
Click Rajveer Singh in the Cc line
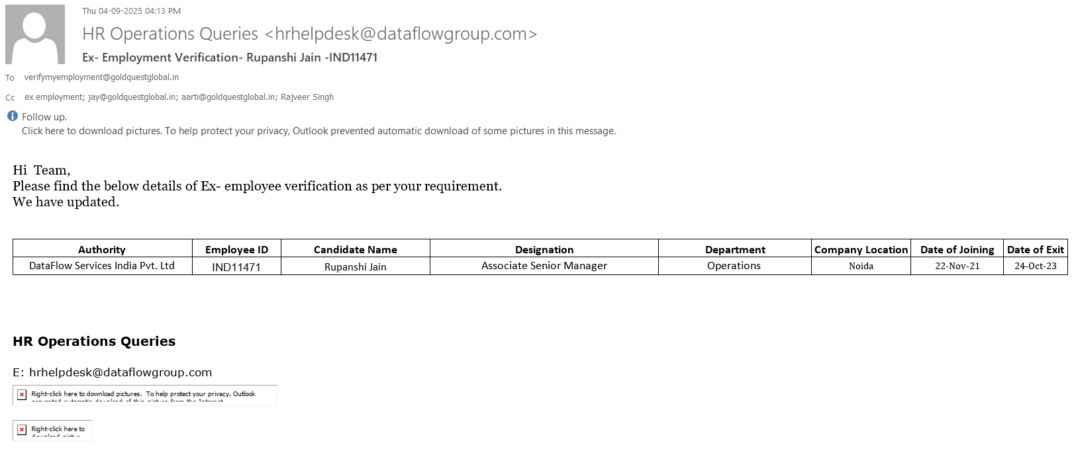(307, 97)
